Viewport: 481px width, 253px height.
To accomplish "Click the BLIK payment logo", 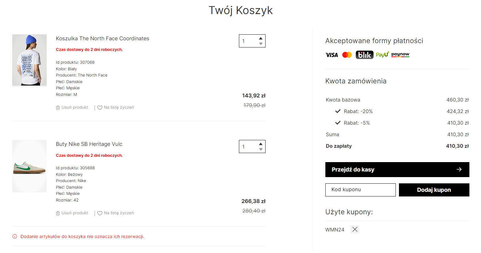I will coord(365,55).
